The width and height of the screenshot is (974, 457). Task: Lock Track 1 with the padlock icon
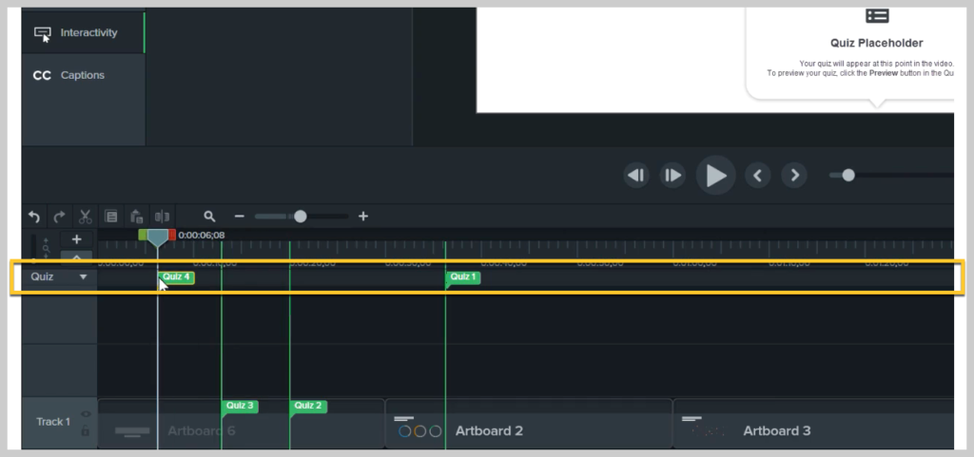pyautogui.click(x=86, y=430)
